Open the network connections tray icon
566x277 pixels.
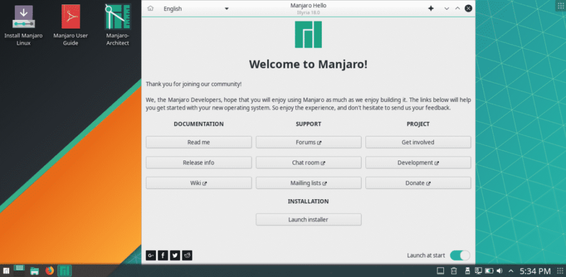(478, 270)
